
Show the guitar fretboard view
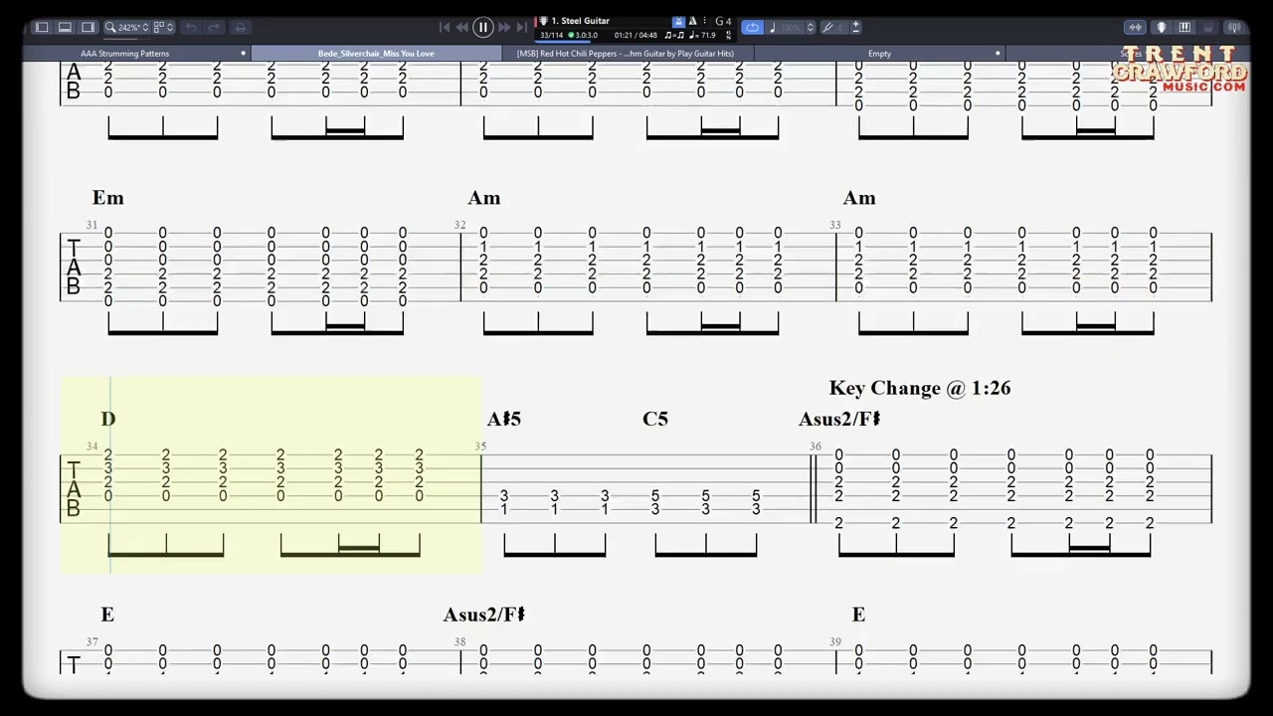[1161, 27]
